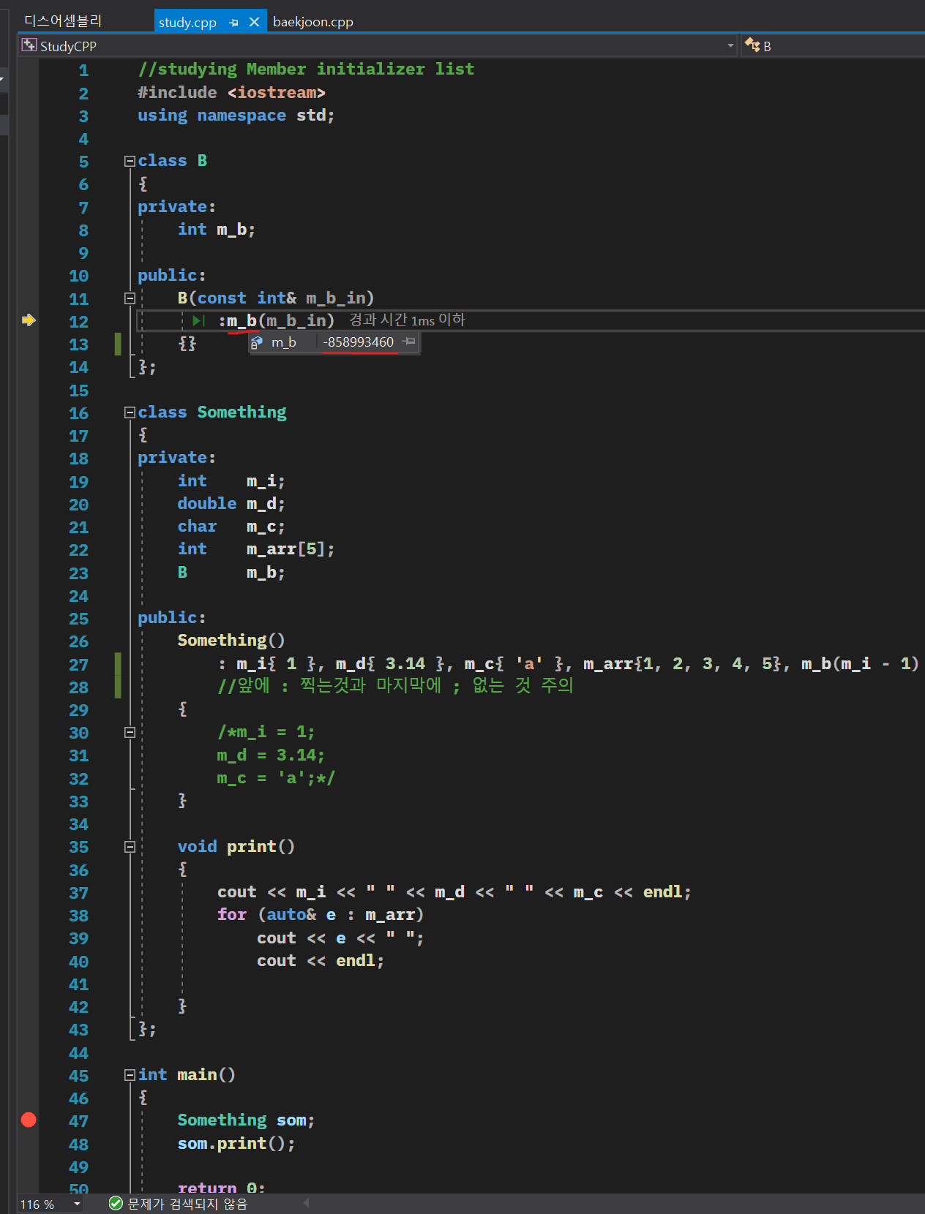
Task: Click 'int m_b;' on line 8
Action: click(217, 230)
